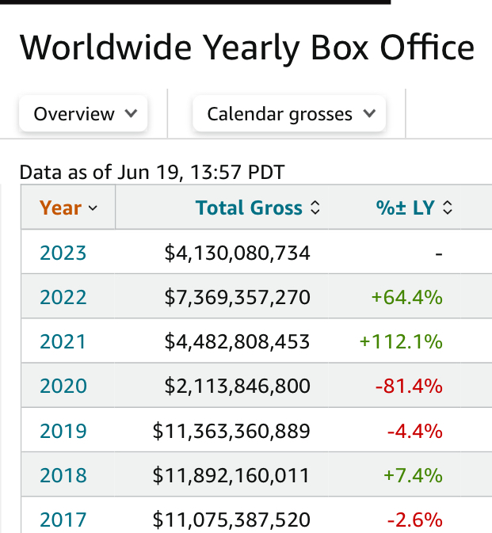The width and height of the screenshot is (492, 533).
Task: Click the %± LY sort arrows icon
Action: pos(448,208)
